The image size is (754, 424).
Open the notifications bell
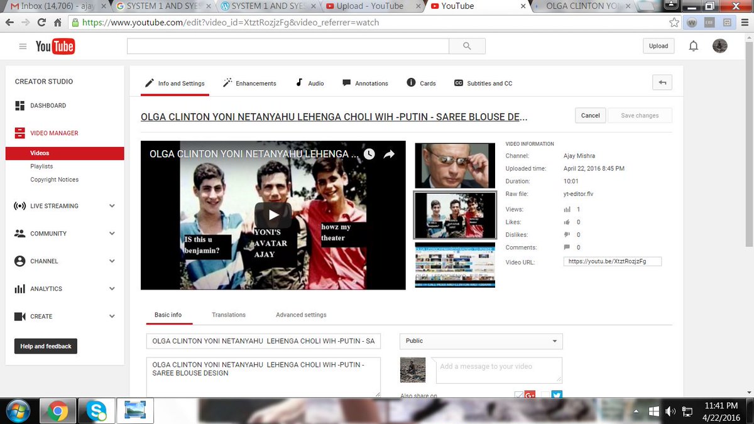(x=694, y=46)
